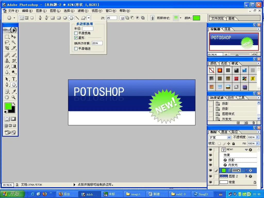
Task: Select the Blur tool
Action: [7, 72]
